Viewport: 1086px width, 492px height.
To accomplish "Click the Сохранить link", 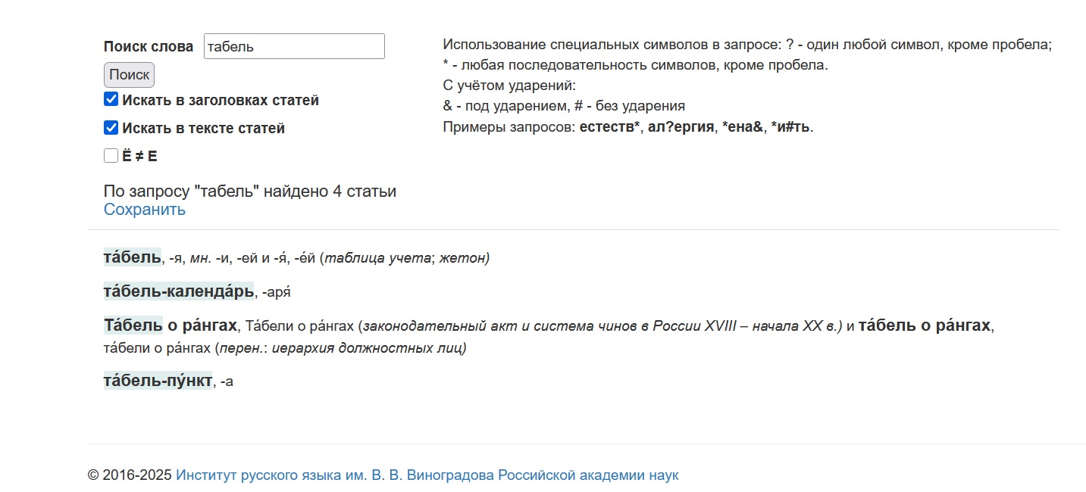I will [x=145, y=210].
